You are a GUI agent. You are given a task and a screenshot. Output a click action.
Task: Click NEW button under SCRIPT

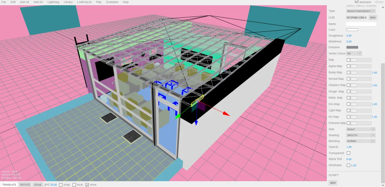333,183
